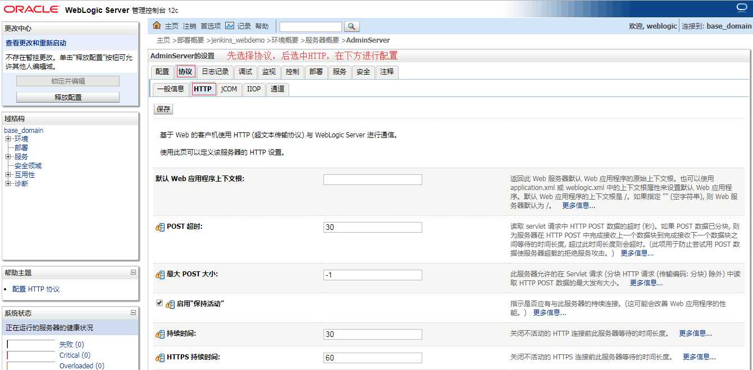Click the 首选项 link in toolbar
Image resolution: width=753 pixels, height=370 pixels.
211,26
